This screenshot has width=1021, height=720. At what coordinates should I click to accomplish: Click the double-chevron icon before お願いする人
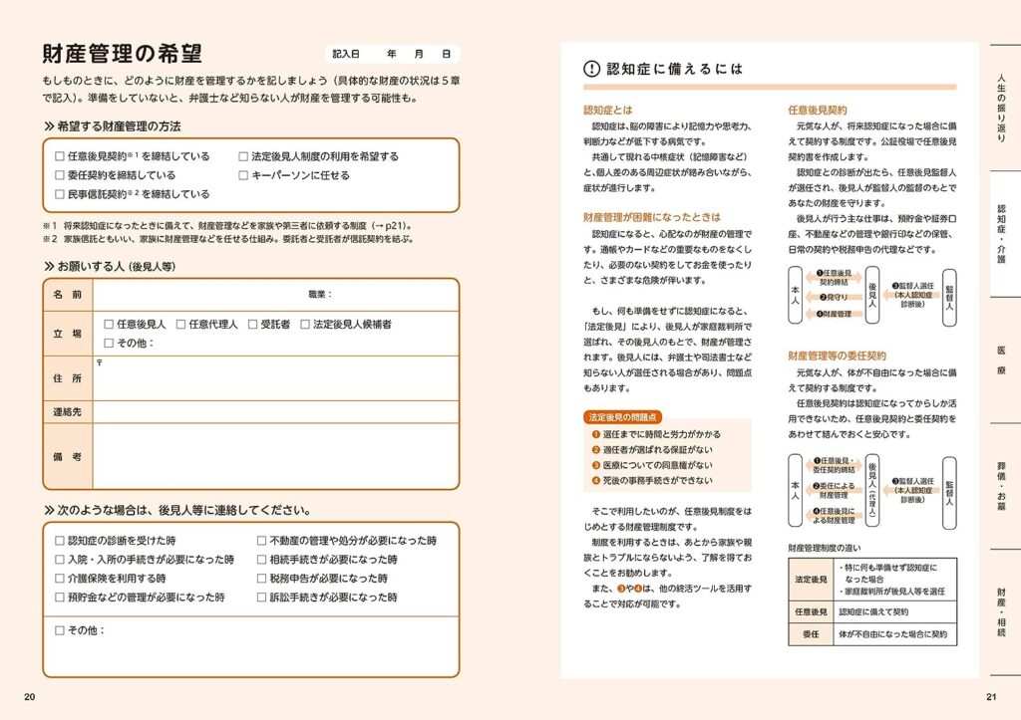(49, 266)
